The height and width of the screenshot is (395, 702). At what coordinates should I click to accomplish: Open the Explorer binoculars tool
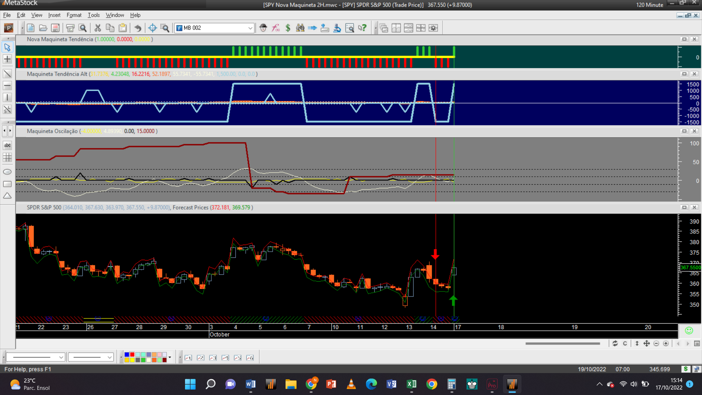click(300, 28)
